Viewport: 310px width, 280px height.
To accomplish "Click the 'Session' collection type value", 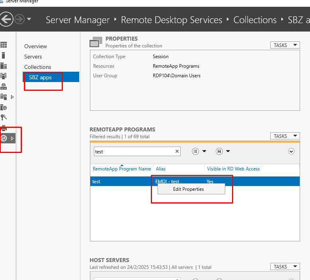I will [160, 57].
